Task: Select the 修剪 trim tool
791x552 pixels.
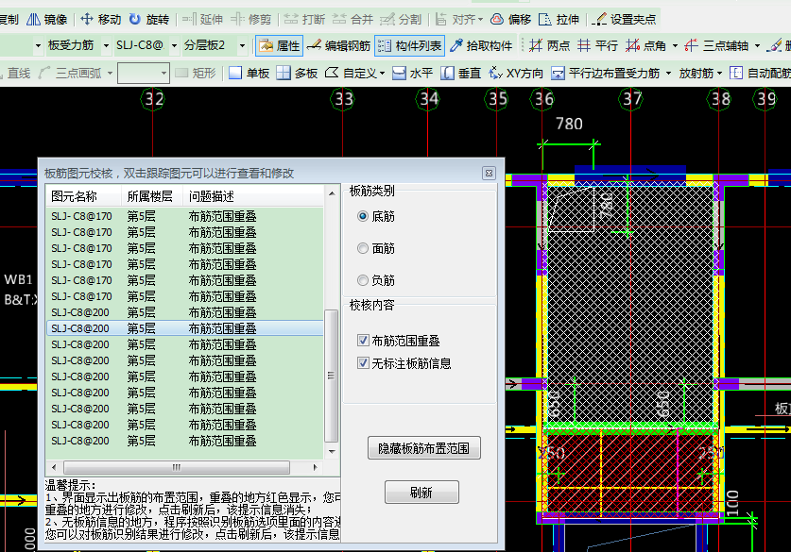Action: click(x=251, y=19)
